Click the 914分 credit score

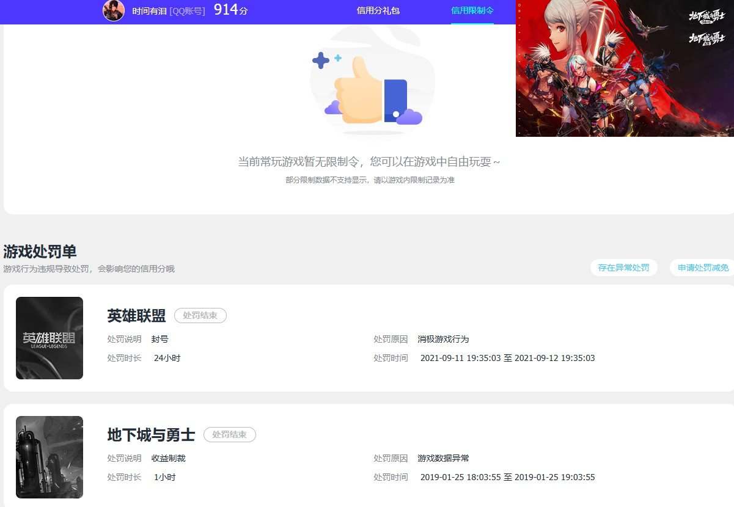pyautogui.click(x=231, y=10)
